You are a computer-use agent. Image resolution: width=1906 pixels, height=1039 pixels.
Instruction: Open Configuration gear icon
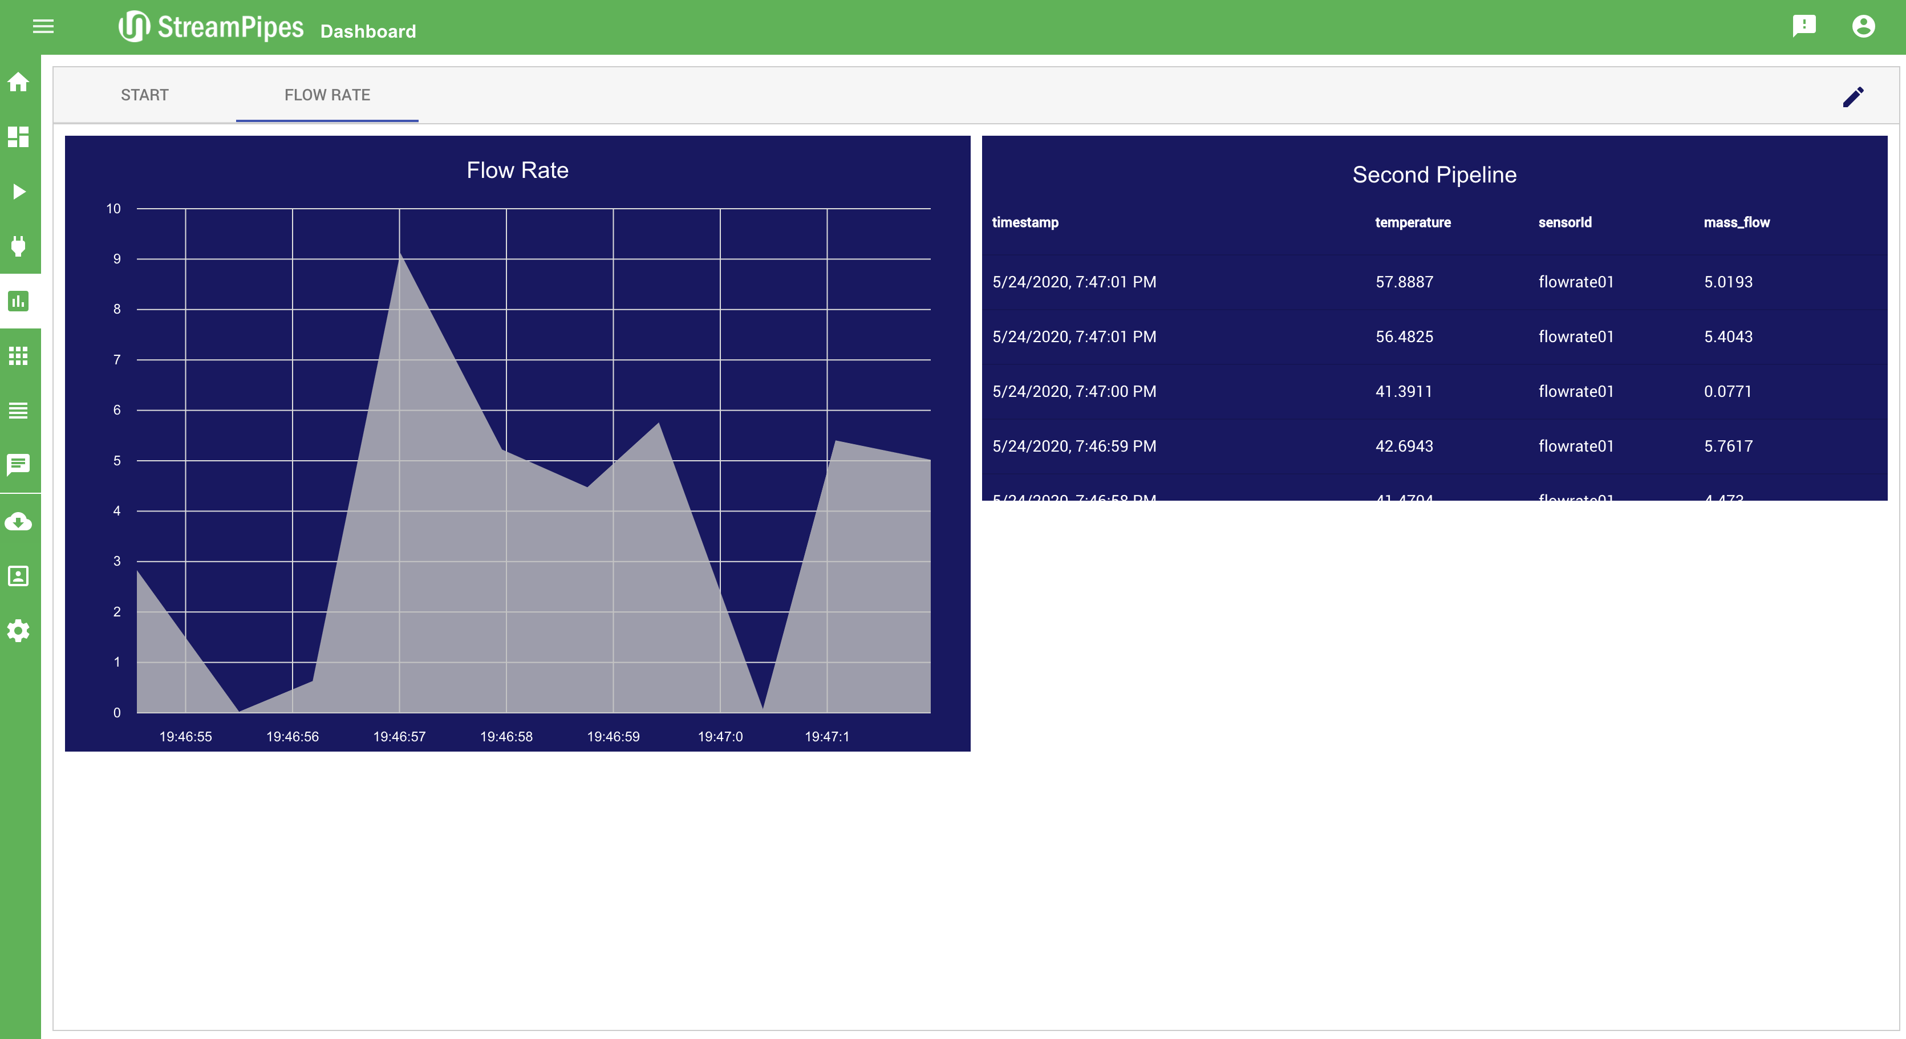[18, 631]
